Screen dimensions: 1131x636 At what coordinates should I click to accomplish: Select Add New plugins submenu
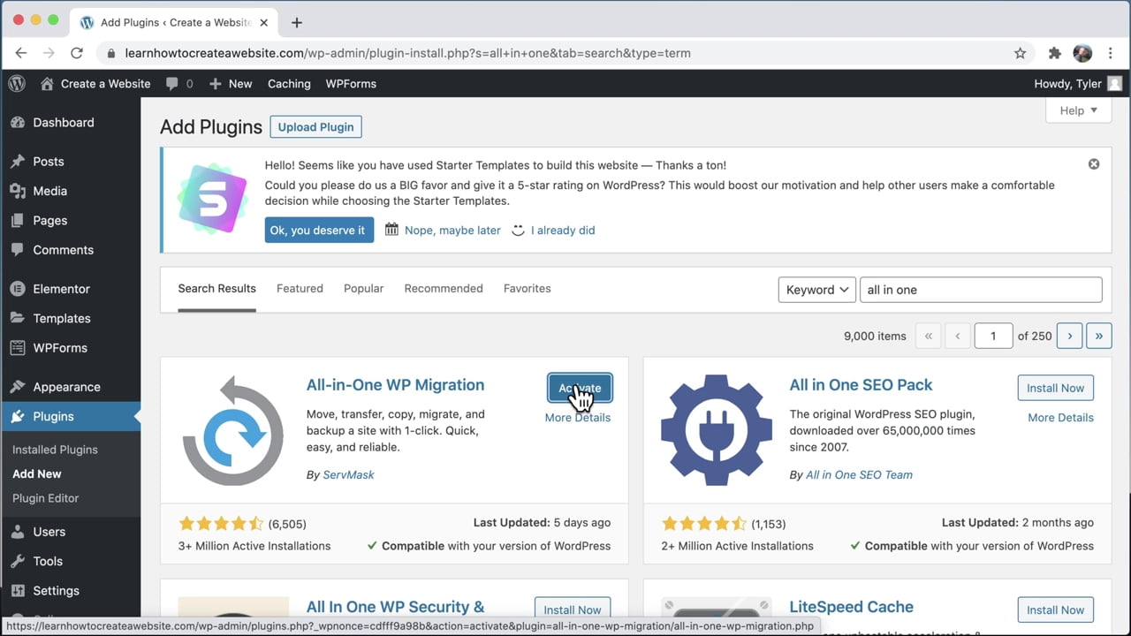coord(37,473)
